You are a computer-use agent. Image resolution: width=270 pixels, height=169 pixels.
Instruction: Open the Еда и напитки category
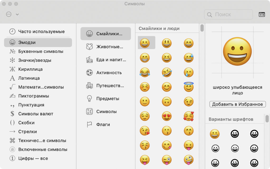(x=105, y=60)
